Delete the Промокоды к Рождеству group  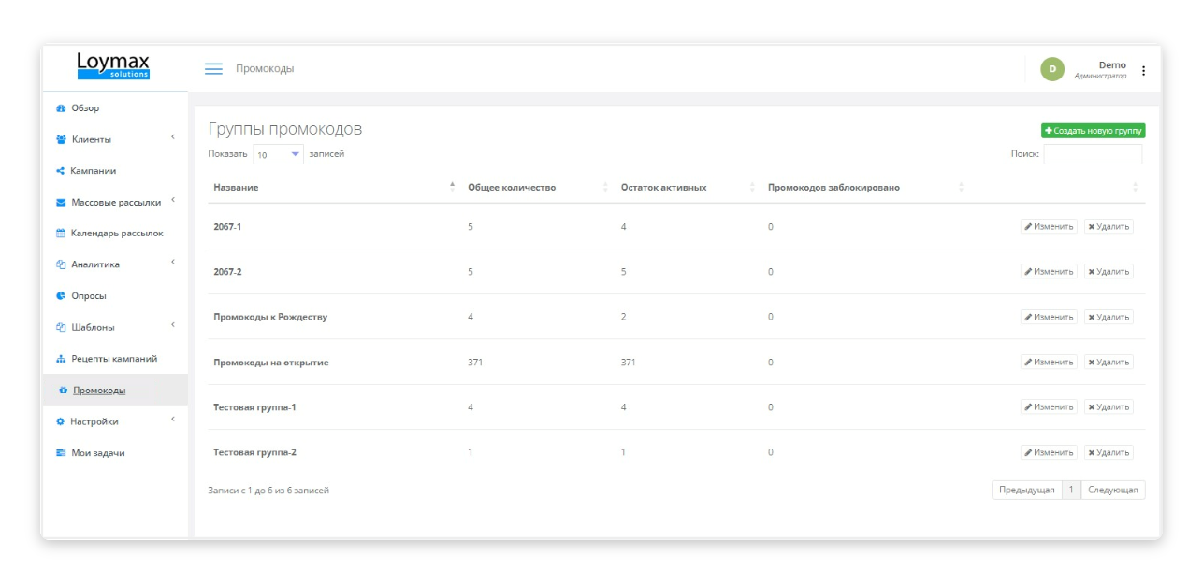point(1109,317)
